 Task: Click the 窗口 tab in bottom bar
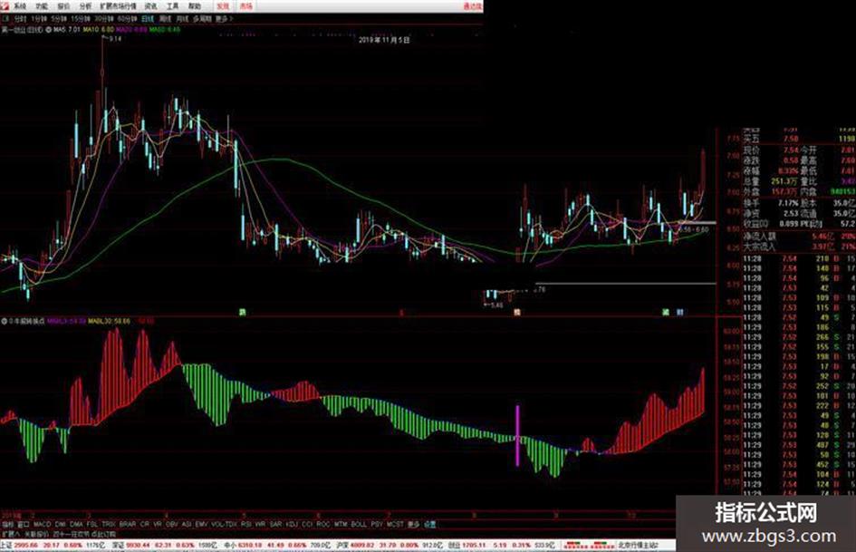point(24,524)
